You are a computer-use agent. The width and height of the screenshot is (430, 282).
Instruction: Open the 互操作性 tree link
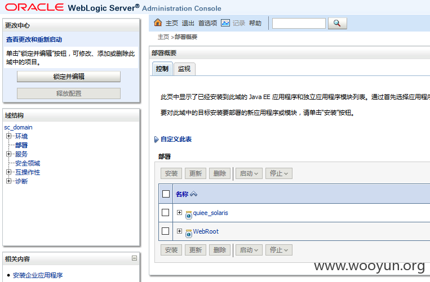28,172
